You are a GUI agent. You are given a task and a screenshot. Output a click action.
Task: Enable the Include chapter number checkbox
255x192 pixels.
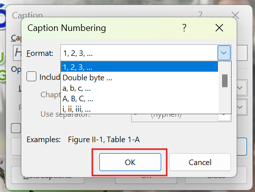point(31,76)
